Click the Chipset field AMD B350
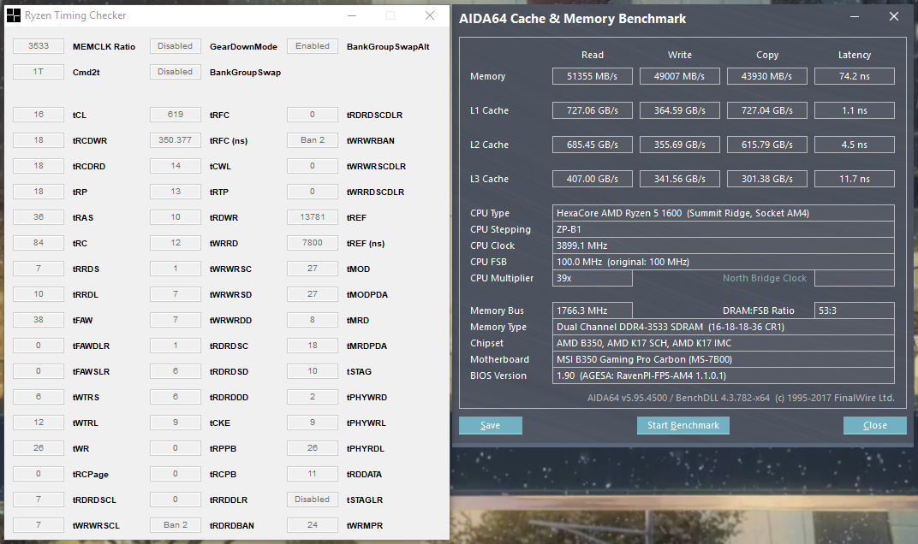Image resolution: width=918 pixels, height=544 pixels. coord(723,343)
